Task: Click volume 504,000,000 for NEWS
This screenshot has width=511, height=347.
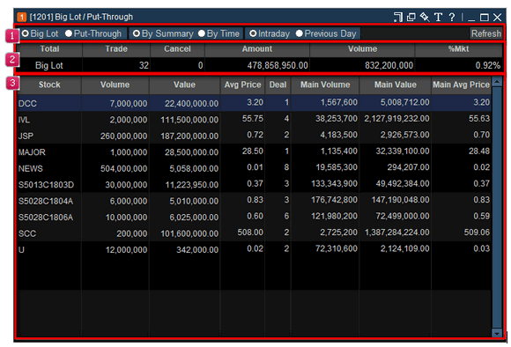Action: pyautogui.click(x=123, y=169)
